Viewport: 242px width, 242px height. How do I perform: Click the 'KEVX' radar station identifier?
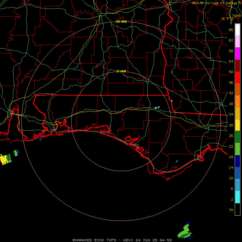click(x=128, y=240)
